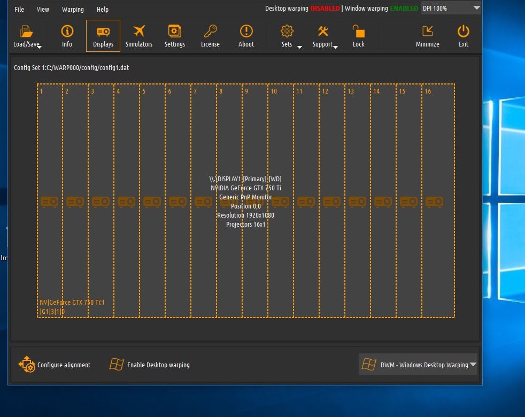Image resolution: width=525 pixels, height=417 pixels.
Task: Click the Generic PnP Monitor text
Action: tap(246, 197)
